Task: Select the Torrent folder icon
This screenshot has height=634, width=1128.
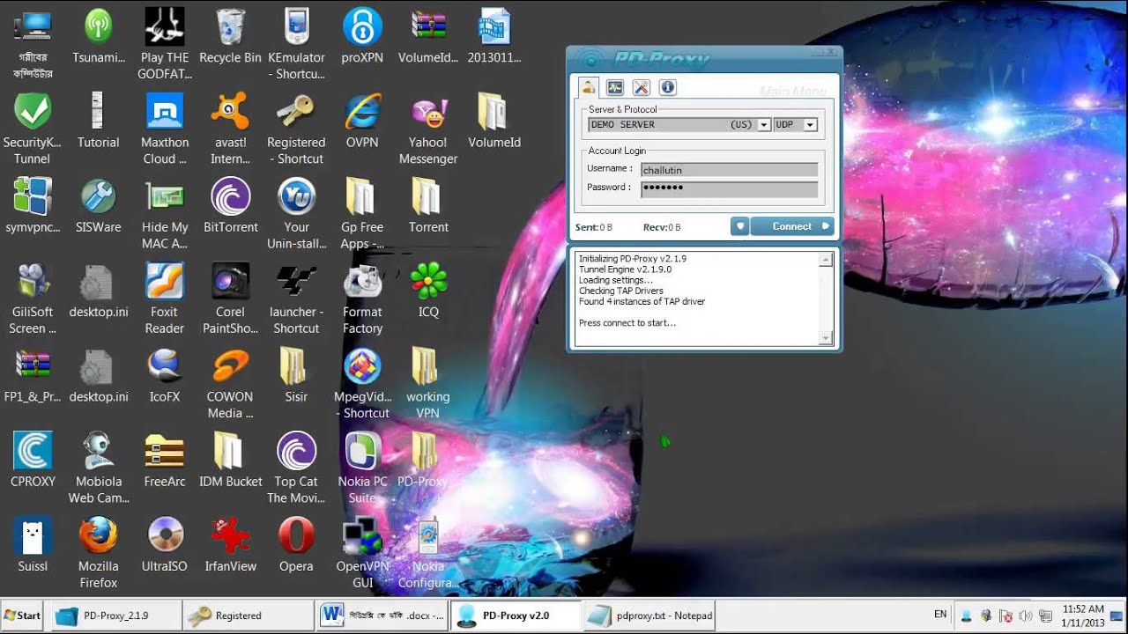Action: [428, 204]
